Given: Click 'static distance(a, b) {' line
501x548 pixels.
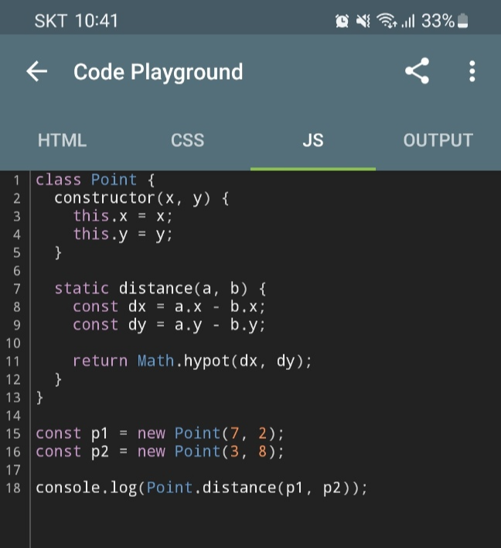Looking at the screenshot, I should (160, 289).
